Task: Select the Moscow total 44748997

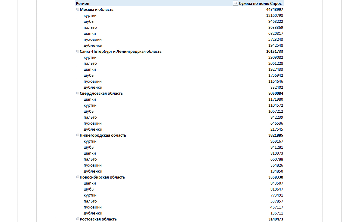Action: click(x=274, y=9)
